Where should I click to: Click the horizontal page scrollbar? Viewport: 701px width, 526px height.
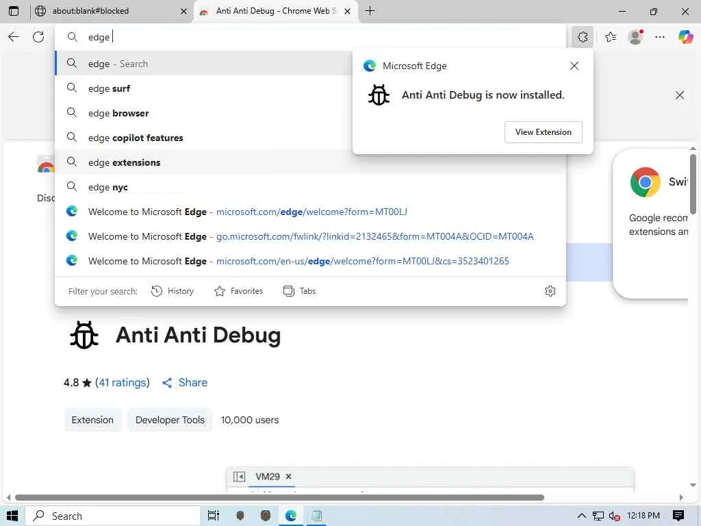pos(279,497)
